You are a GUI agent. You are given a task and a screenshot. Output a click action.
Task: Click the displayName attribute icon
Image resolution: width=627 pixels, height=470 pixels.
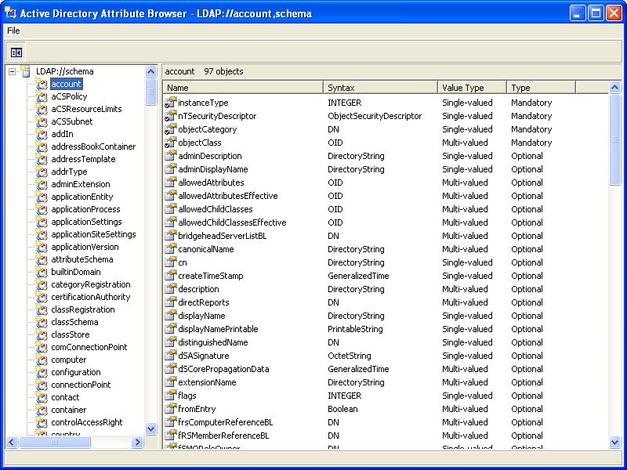click(171, 316)
